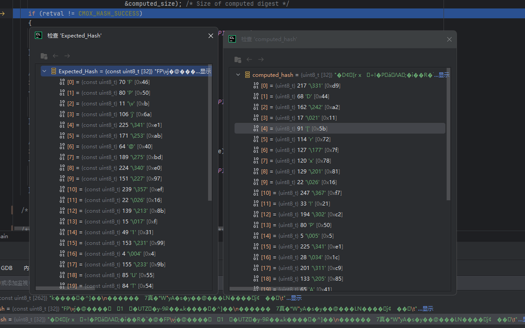Click the array icon beside Expected_Hash root node
The image size is (525, 328).
pos(53,71)
